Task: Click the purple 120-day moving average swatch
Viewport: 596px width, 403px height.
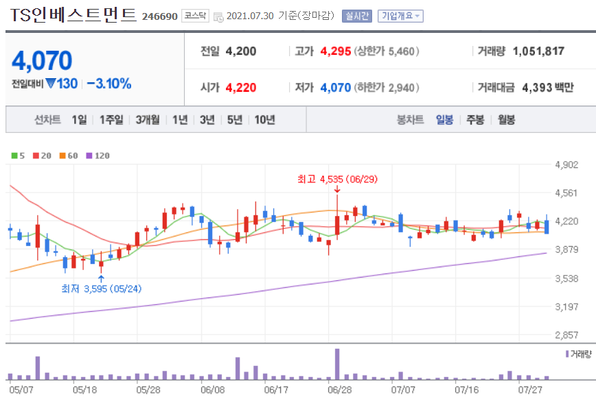Action: click(x=89, y=156)
